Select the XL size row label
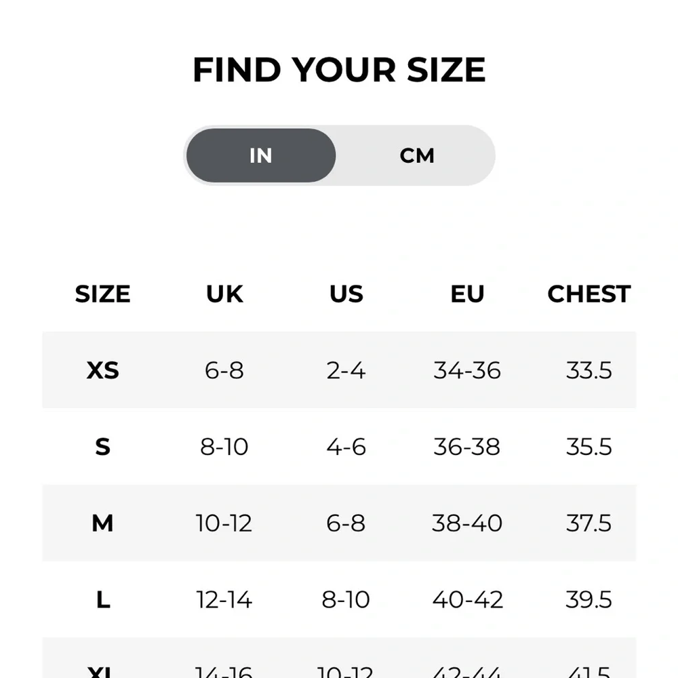The height and width of the screenshot is (678, 678). point(102,671)
